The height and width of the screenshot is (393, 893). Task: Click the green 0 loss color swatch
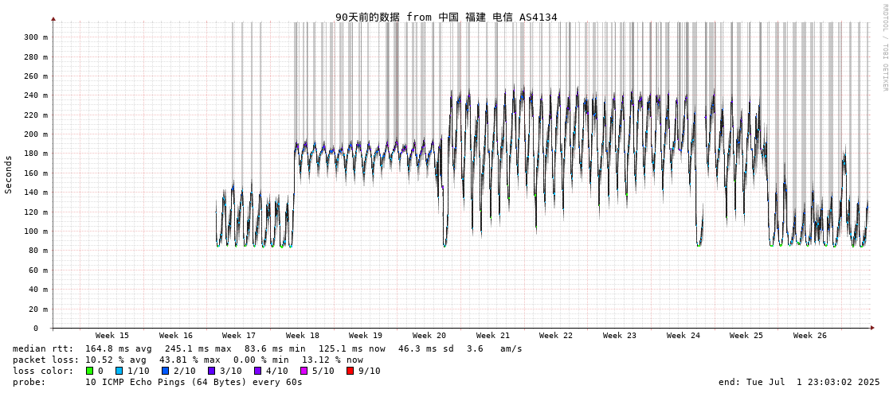[x=89, y=371]
